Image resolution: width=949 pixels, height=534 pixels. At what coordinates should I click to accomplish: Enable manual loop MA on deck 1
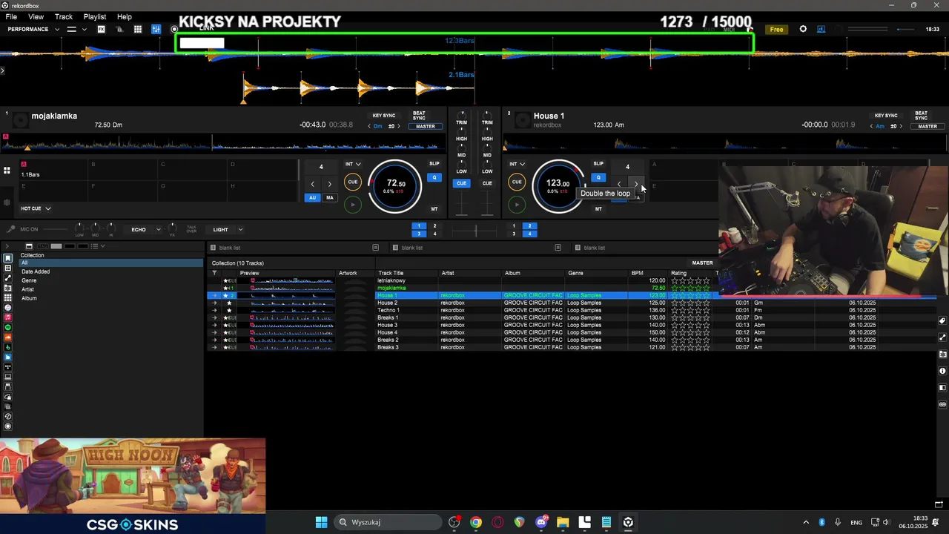330,197
